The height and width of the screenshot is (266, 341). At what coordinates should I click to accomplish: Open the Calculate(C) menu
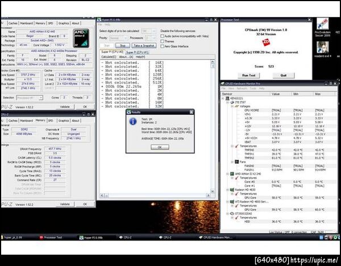coord(109,57)
